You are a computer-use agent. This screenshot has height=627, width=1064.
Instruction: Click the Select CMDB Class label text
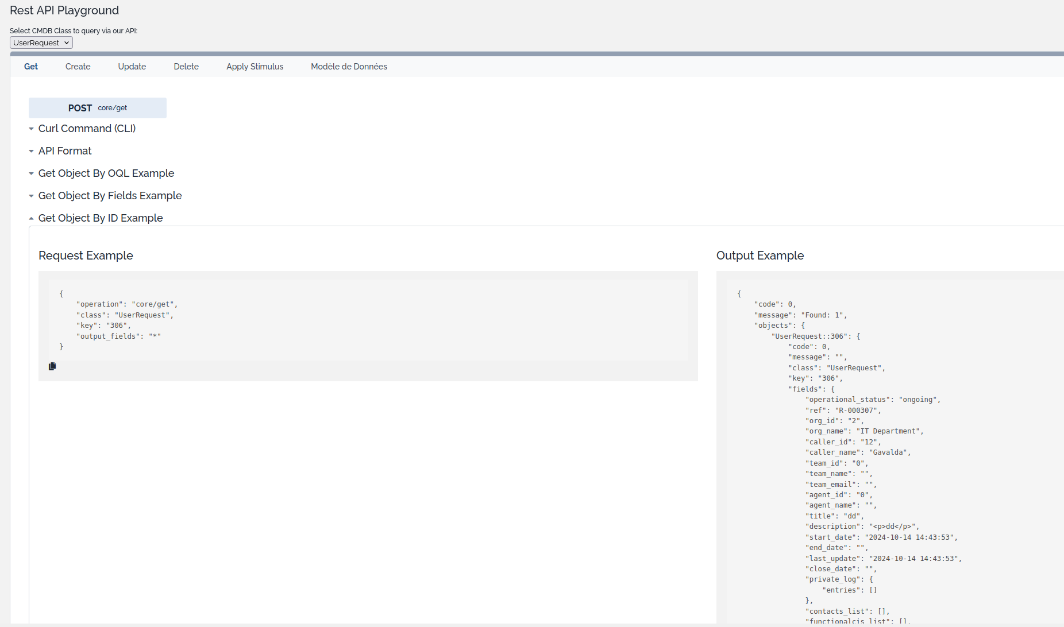(x=74, y=31)
